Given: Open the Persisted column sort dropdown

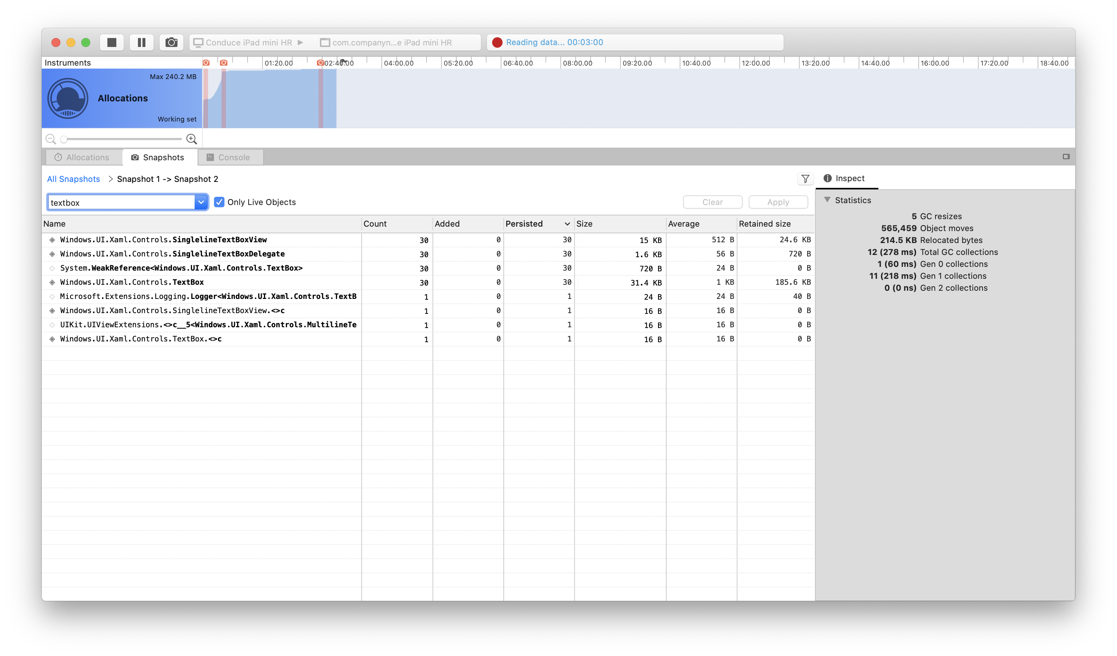Looking at the screenshot, I should (x=567, y=224).
